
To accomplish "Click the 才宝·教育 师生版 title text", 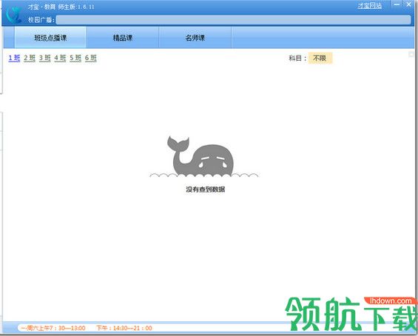I will [61, 7].
